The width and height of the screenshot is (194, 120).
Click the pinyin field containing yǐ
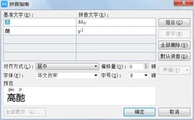pos(116,31)
